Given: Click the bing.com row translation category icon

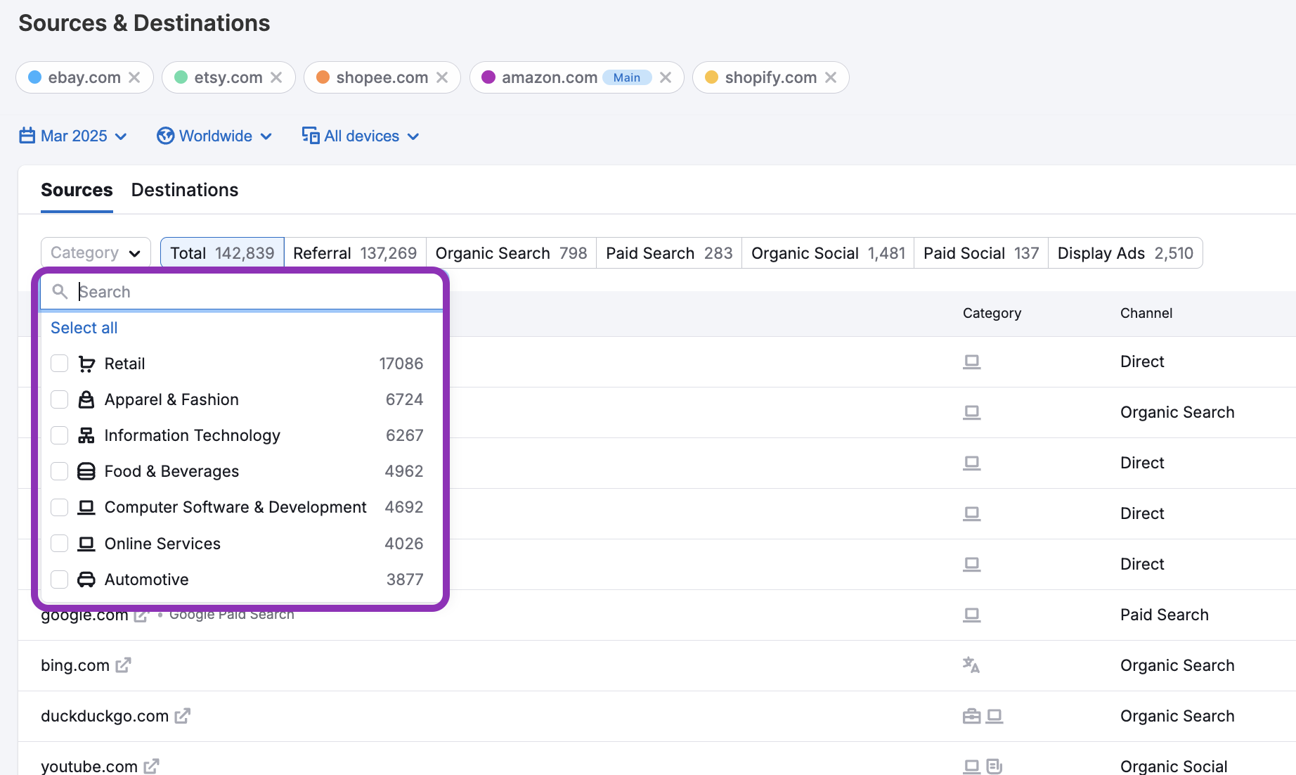Looking at the screenshot, I should pos(971,665).
